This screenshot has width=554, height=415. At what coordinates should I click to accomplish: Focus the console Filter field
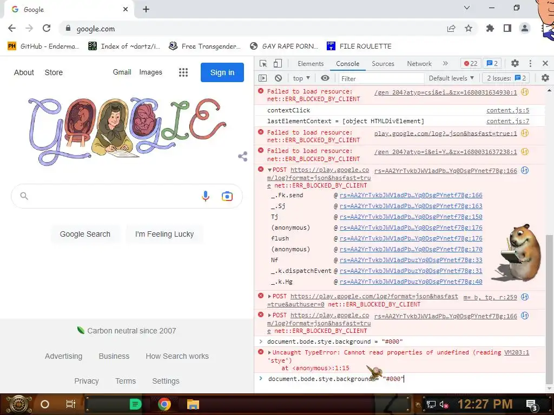(x=381, y=78)
